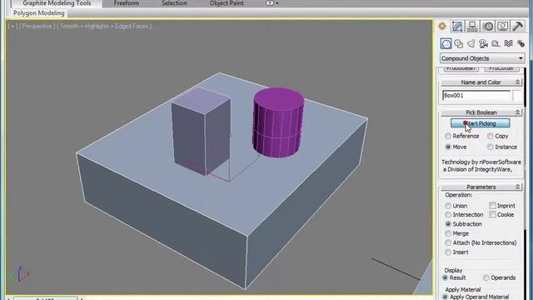This screenshot has width=533, height=300.
Task: Select the purple cylinder in the viewport
Action: tap(278, 122)
